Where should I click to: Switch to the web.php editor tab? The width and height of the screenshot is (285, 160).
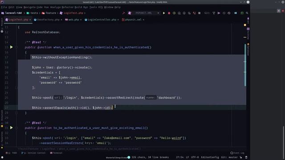coord(73,20)
